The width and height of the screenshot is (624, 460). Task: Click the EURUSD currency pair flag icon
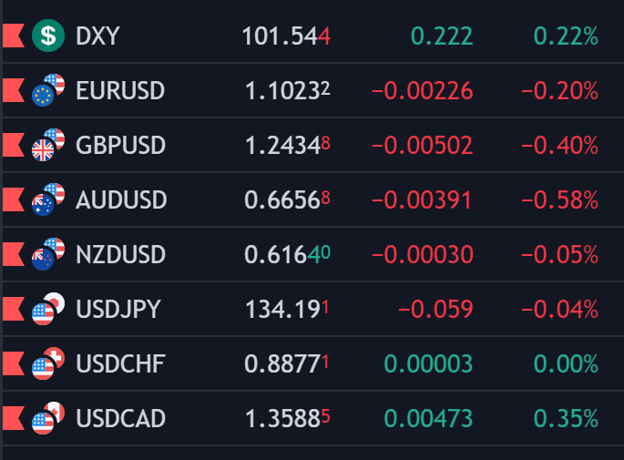point(47,90)
